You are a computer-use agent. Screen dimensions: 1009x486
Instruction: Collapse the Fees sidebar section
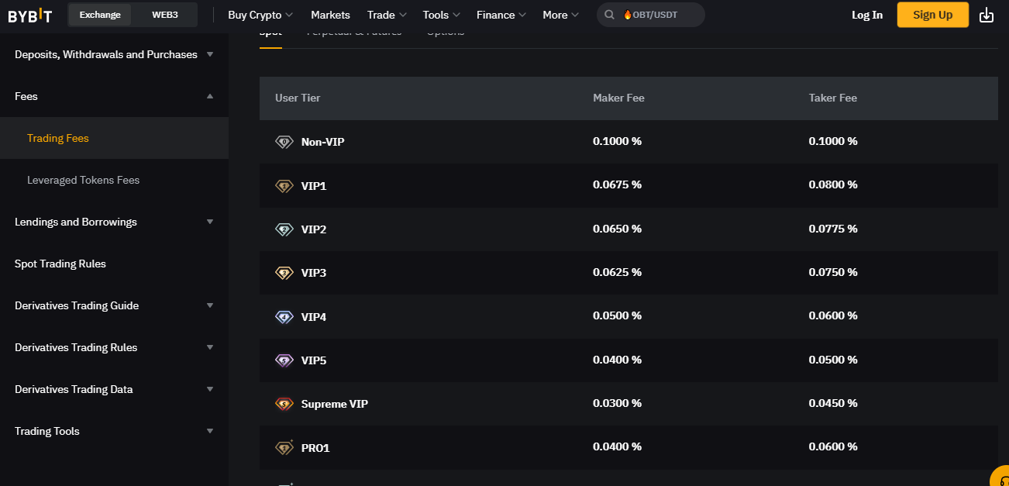(x=114, y=96)
